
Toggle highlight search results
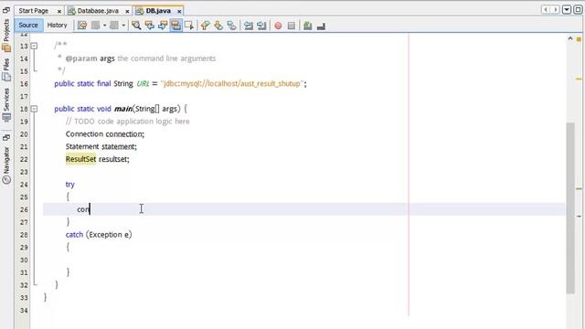175,26
